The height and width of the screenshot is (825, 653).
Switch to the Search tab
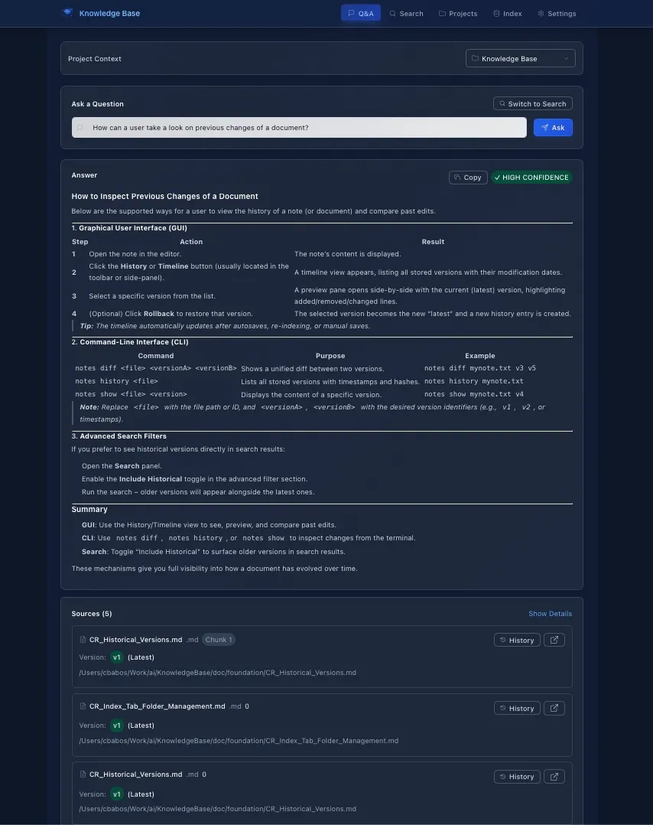coord(407,13)
